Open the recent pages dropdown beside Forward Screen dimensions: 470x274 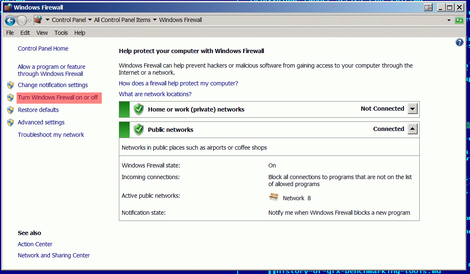pyautogui.click(x=30, y=20)
